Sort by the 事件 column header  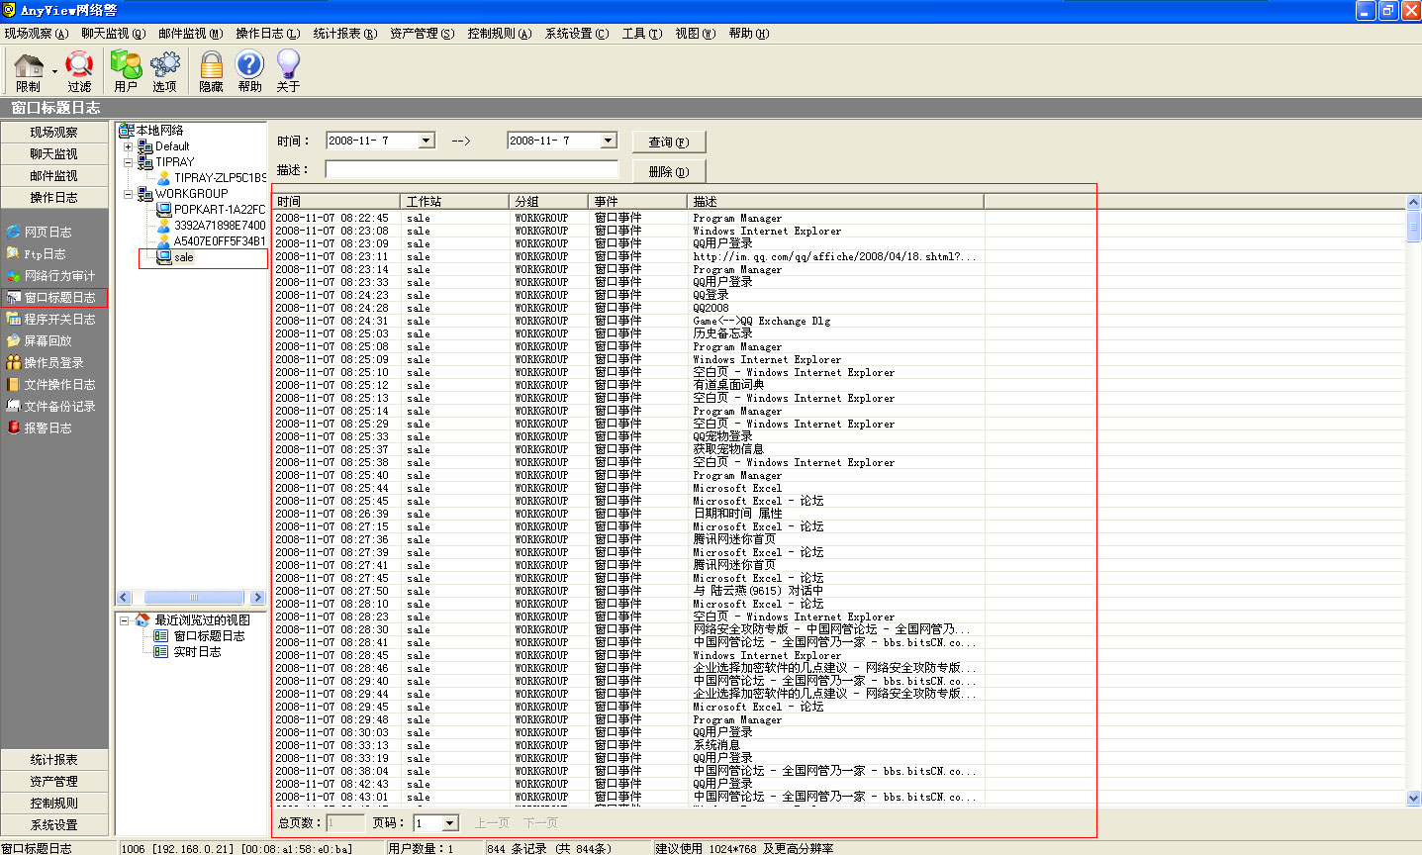[x=637, y=202]
